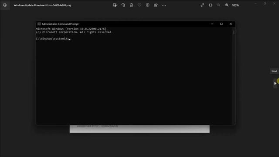Viewport: 279px width, 157px height.
Task: Click the 100% zoom level label
Action: click(x=235, y=5)
